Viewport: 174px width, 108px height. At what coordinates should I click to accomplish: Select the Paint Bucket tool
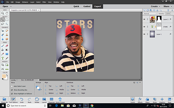(x=2, y=50)
